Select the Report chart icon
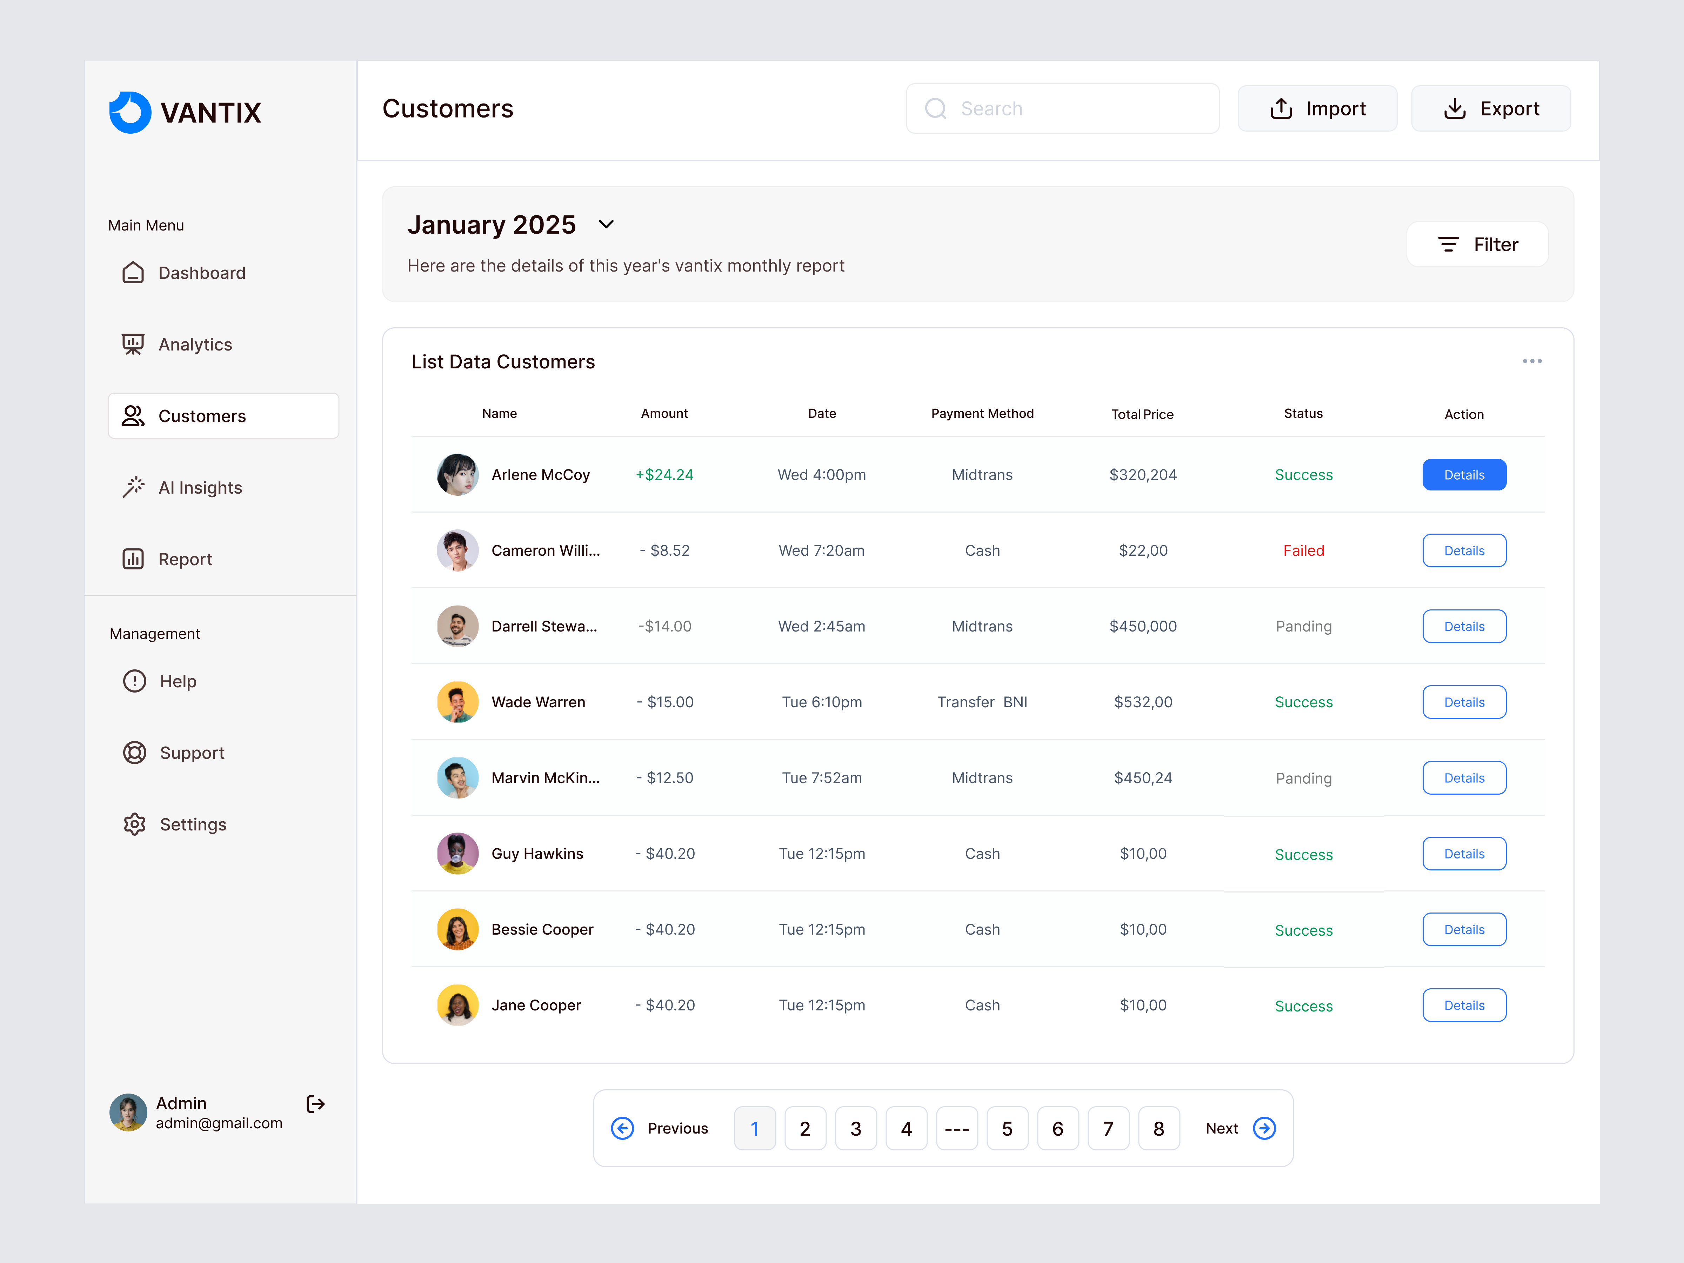 134,559
